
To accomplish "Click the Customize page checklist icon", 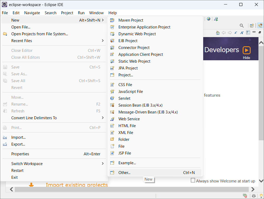I will pyautogui.click(x=248, y=32).
